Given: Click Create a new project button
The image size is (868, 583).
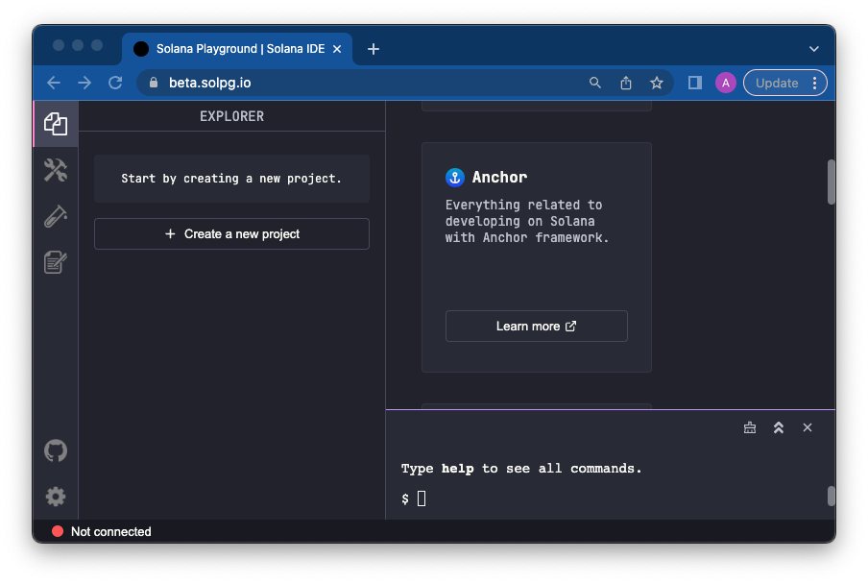Looking at the screenshot, I should [x=232, y=233].
